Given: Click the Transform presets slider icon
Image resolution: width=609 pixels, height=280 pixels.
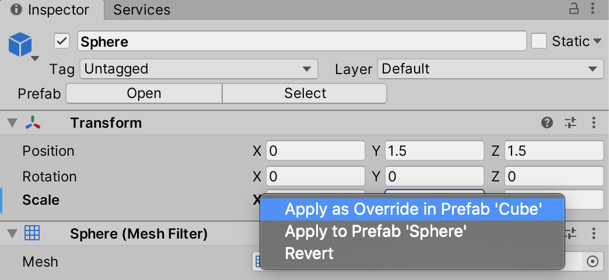Looking at the screenshot, I should coord(570,123).
